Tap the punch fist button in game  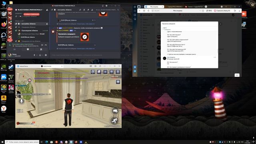tap(115, 111)
